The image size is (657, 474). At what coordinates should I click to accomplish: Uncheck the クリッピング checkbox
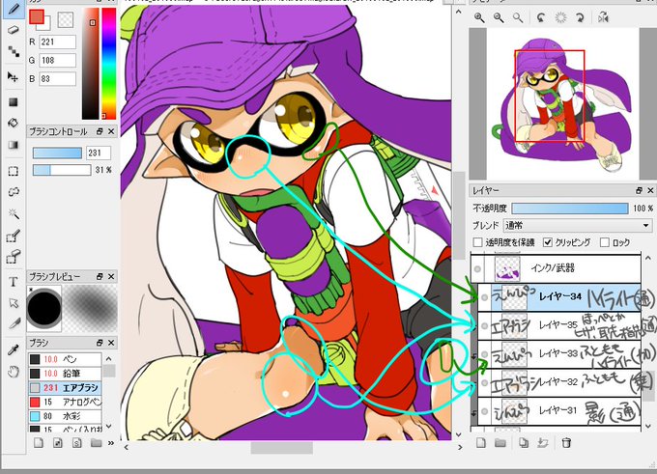click(x=547, y=242)
